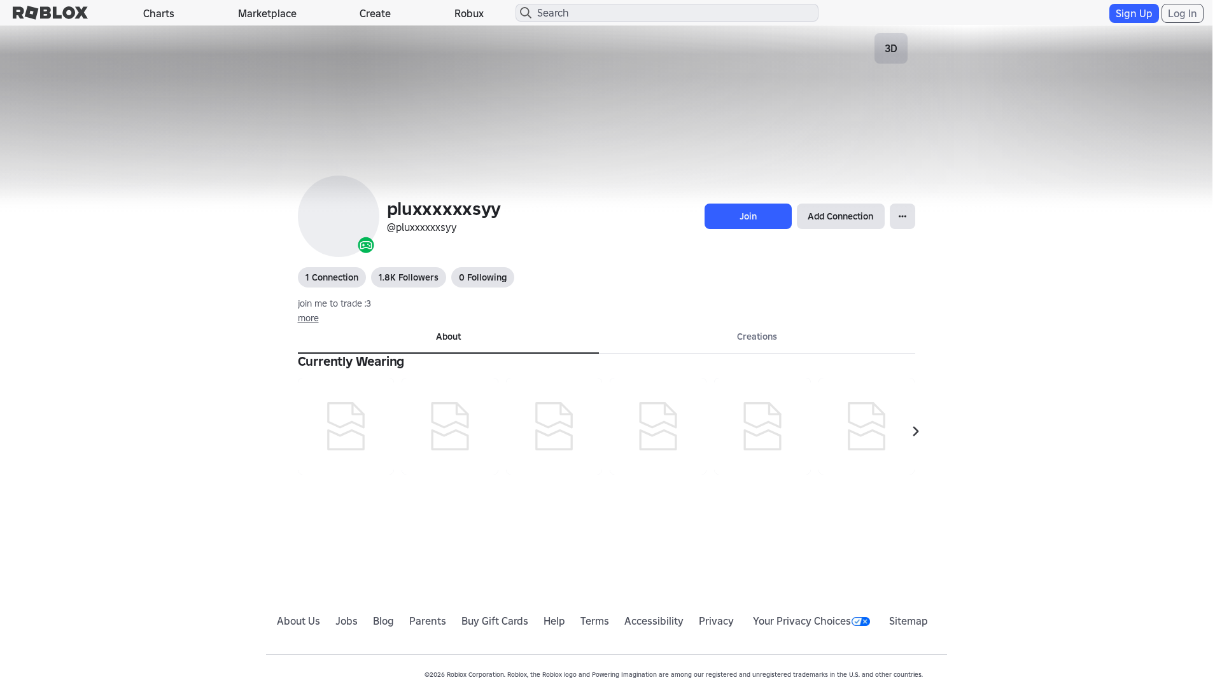
Task: Toggle the 3D avatar view
Action: click(891, 48)
